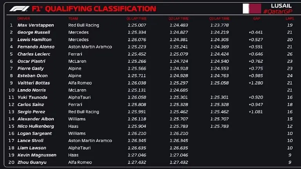The height and width of the screenshot is (169, 301).
Task: Select the DRIVER column header
Action: (x=24, y=18)
